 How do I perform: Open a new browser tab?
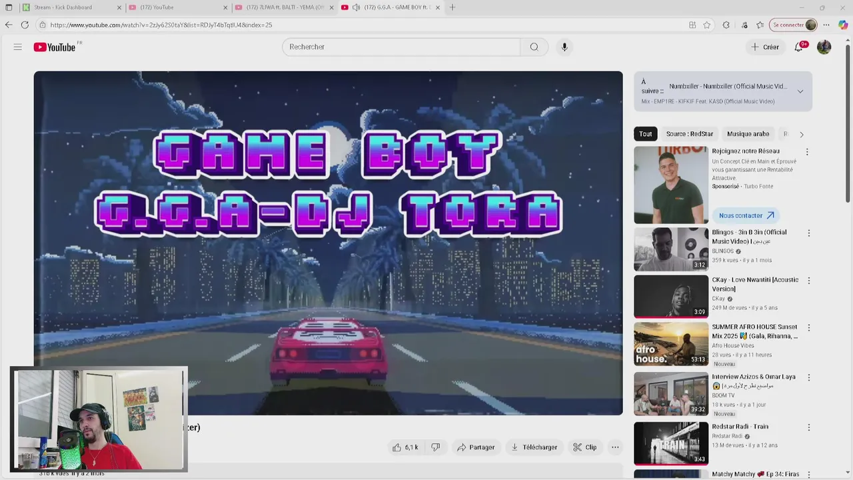(452, 7)
